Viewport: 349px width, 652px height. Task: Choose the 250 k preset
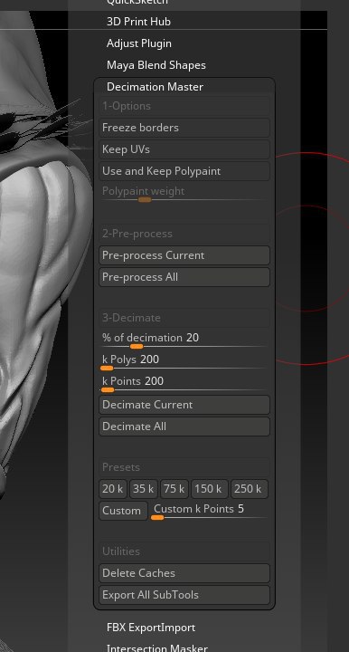click(249, 489)
